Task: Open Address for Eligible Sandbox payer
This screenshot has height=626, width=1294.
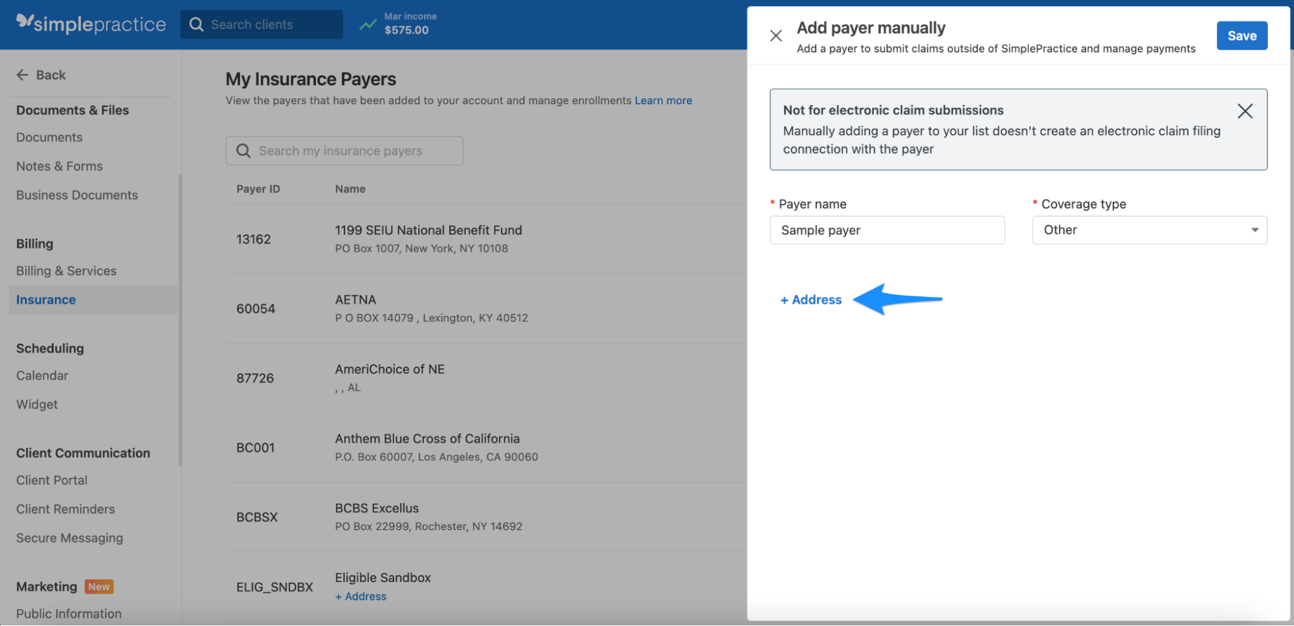Action: (361, 596)
